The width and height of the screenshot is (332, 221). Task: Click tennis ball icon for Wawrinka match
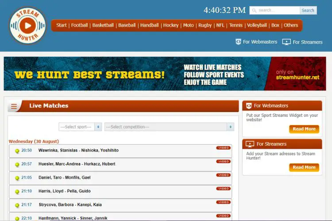point(17,151)
